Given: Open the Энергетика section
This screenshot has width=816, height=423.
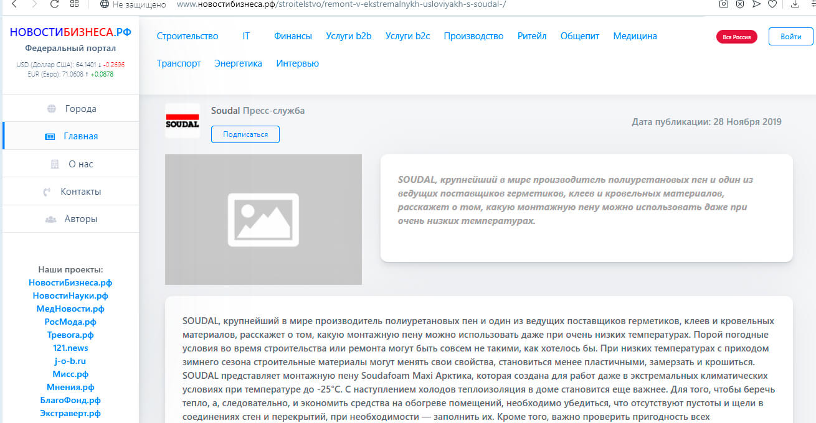Looking at the screenshot, I should coord(239,63).
